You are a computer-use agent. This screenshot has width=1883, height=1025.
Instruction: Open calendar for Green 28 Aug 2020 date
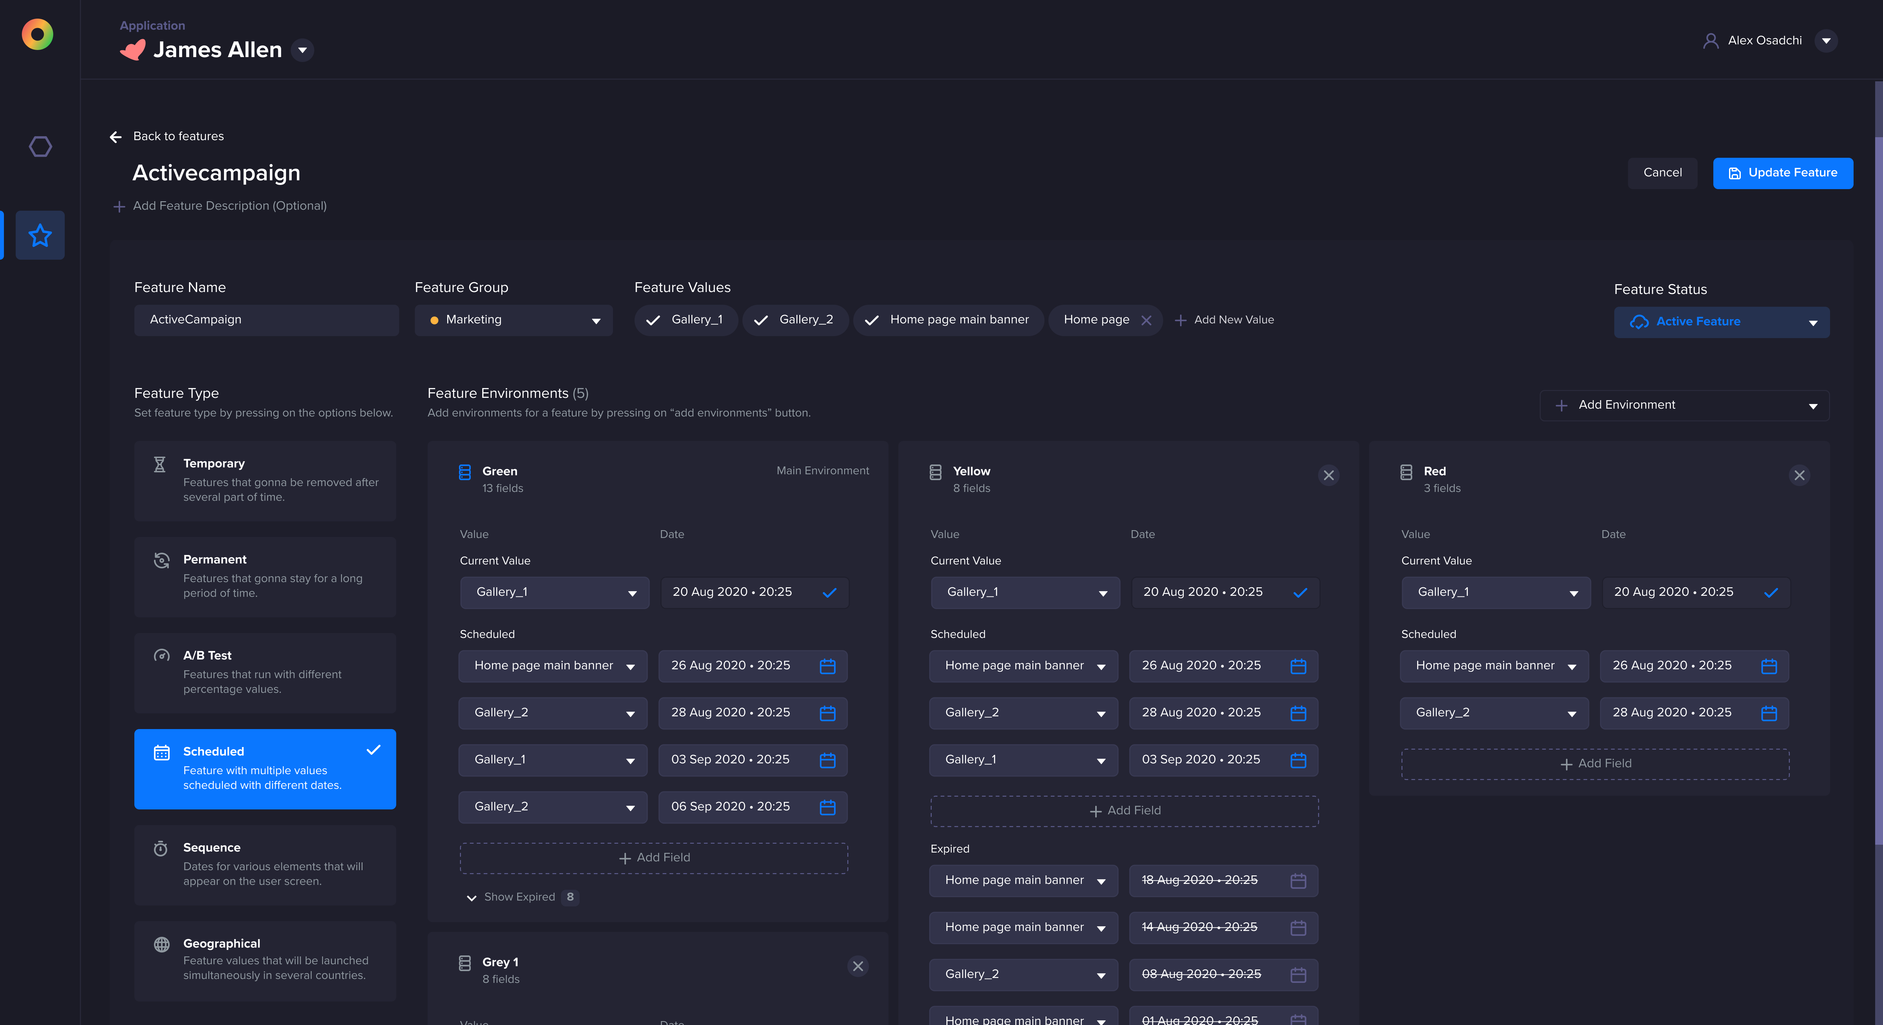point(827,713)
